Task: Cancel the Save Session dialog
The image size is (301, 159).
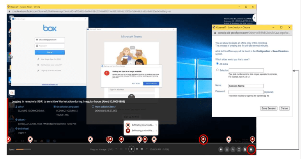Action: (284, 108)
